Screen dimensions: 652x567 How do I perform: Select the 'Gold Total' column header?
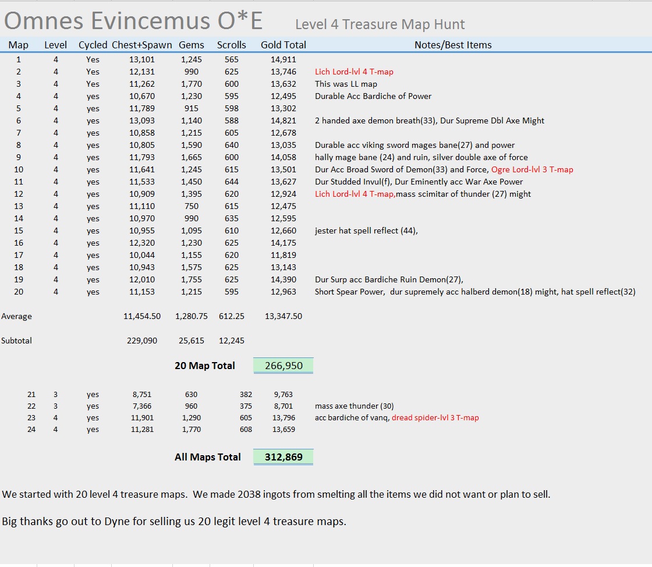(283, 45)
